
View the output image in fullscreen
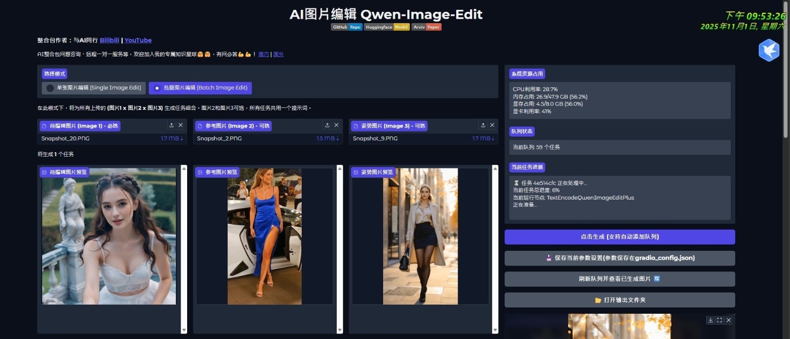point(719,320)
